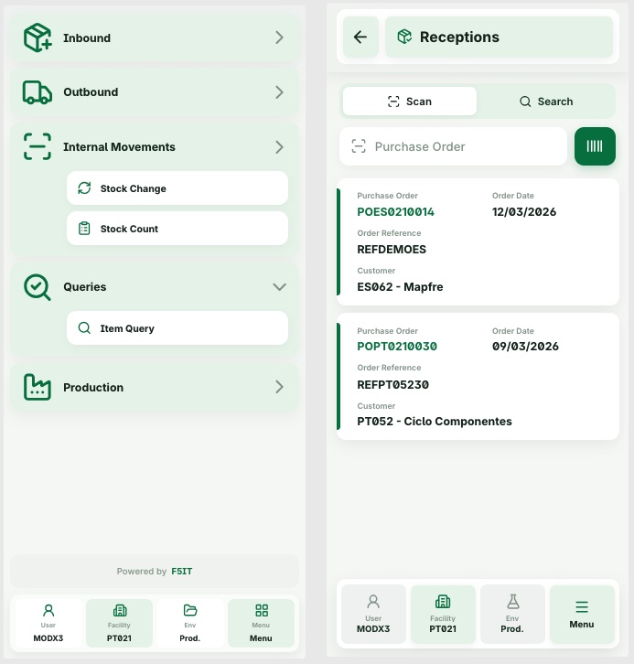Click customer PT052 - Ciclo Componentes

(x=434, y=422)
